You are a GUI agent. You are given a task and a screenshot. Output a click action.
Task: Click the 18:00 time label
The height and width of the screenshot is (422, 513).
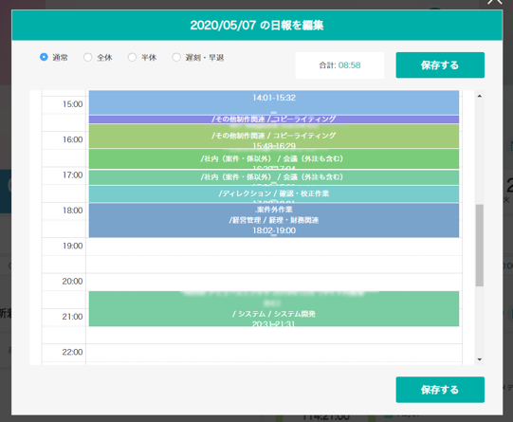pyautogui.click(x=73, y=210)
